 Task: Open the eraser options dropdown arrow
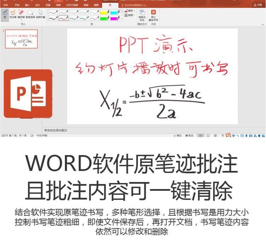21,20
